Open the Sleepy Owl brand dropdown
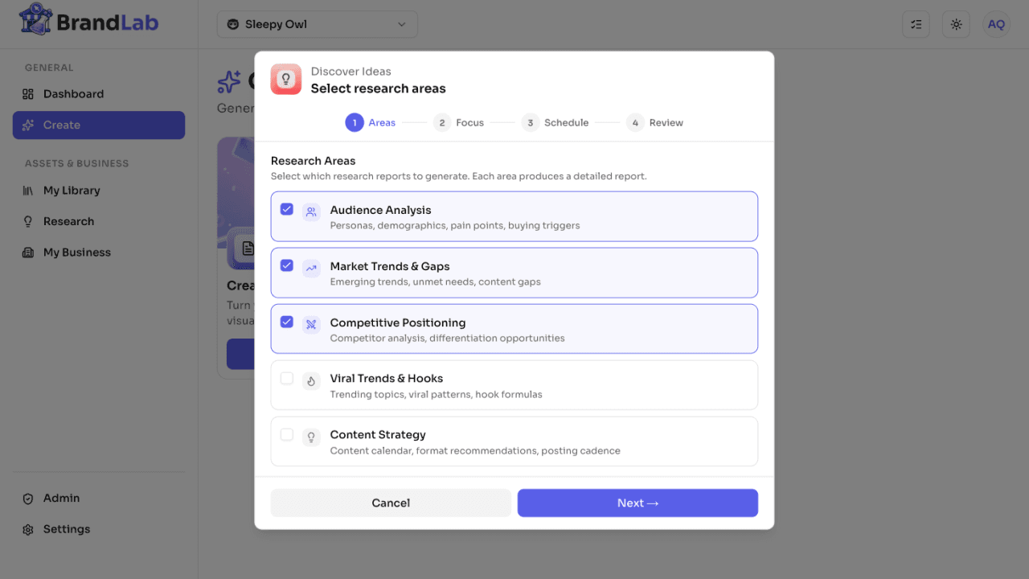This screenshot has height=579, width=1029. 318,24
